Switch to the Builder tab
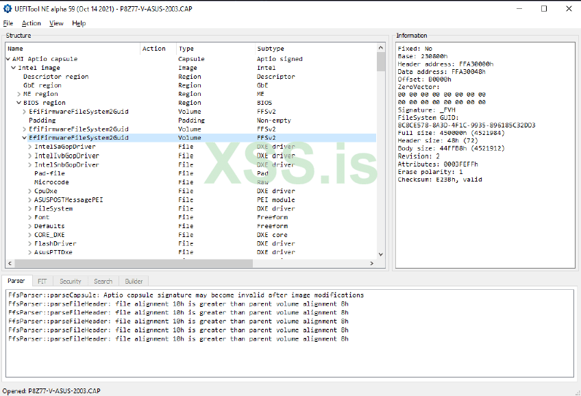Image resolution: width=581 pixels, height=396 pixels. coord(134,281)
